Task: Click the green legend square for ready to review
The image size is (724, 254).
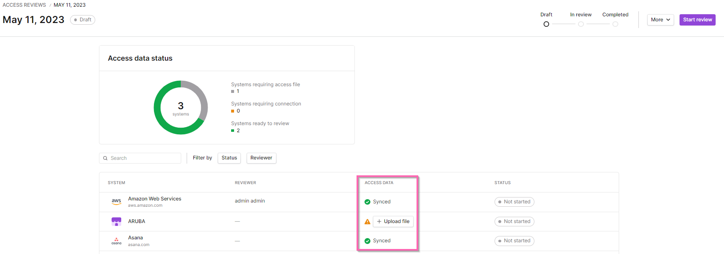Action: [232, 131]
